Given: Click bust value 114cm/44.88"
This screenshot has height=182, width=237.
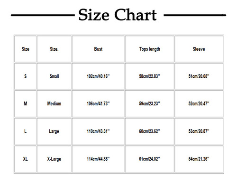Looking at the screenshot, I should pyautogui.click(x=98, y=159).
